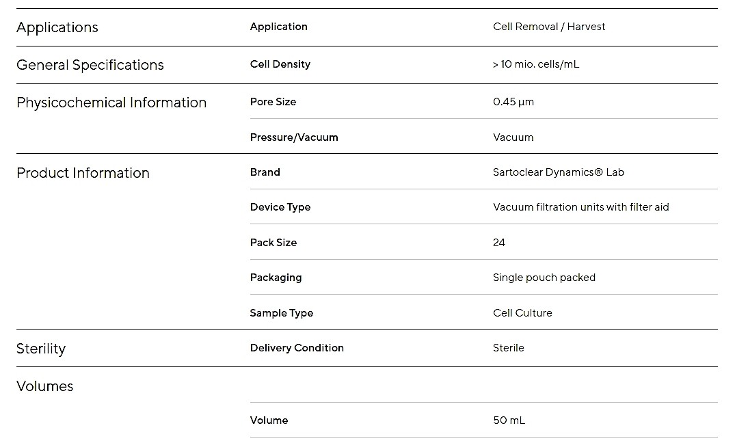The height and width of the screenshot is (443, 735).
Task: Select the Cell Removal / Harvest value
Action: 549,27
